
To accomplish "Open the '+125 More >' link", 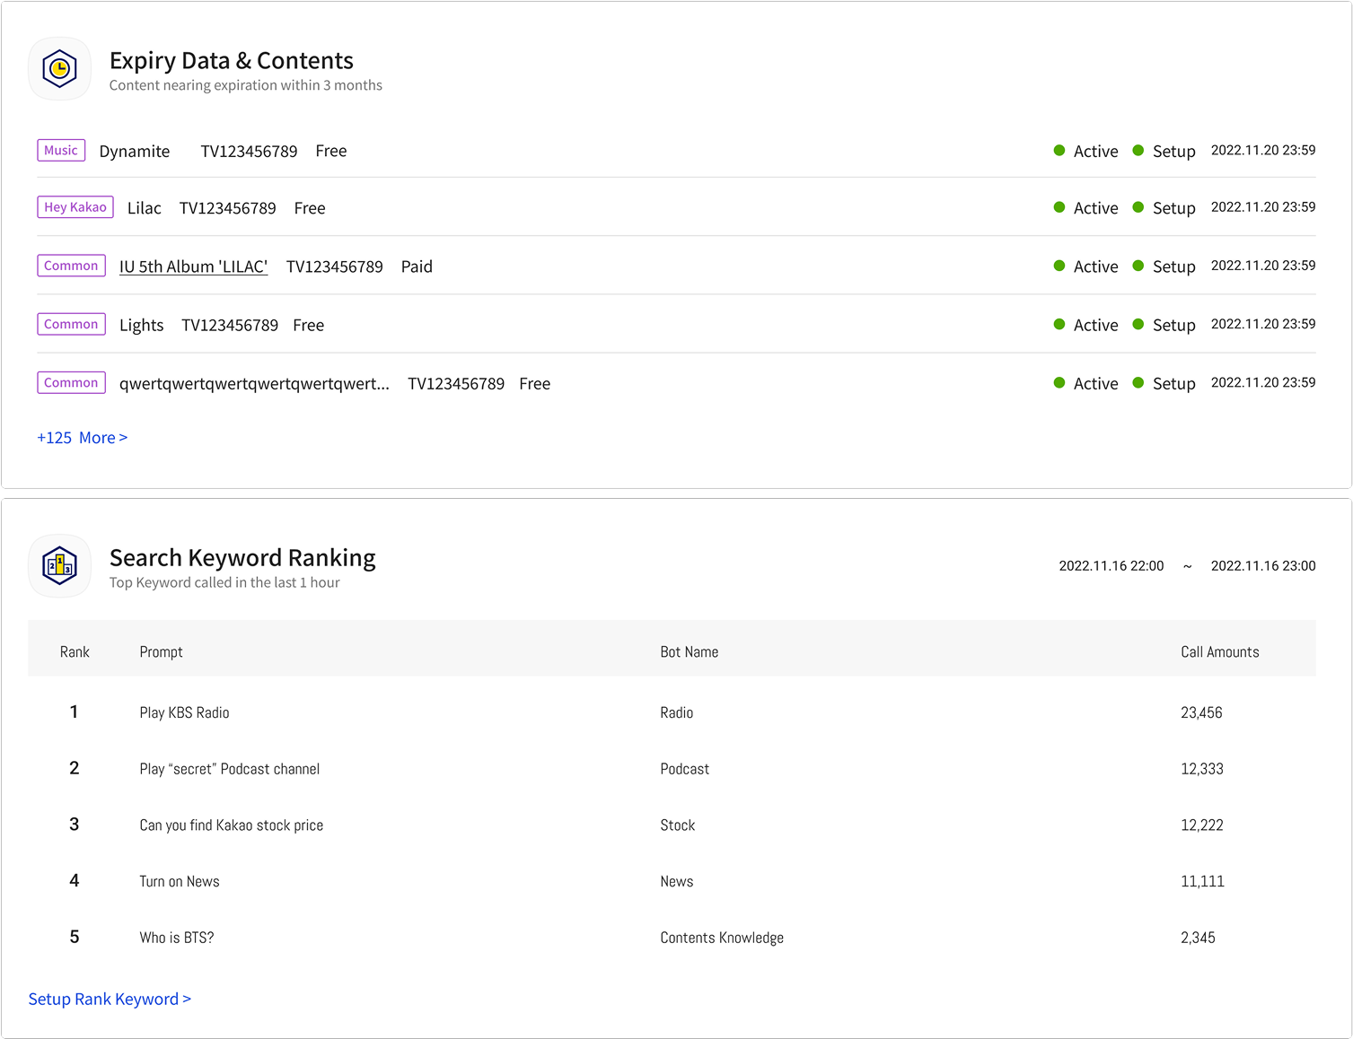I will tap(82, 438).
